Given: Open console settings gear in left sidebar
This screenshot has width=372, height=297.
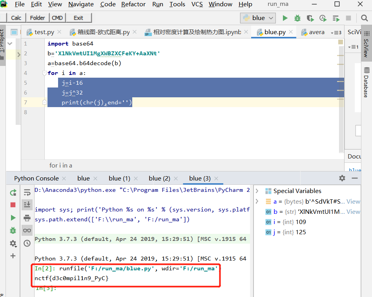Looking at the screenshot, I should coord(13,243).
